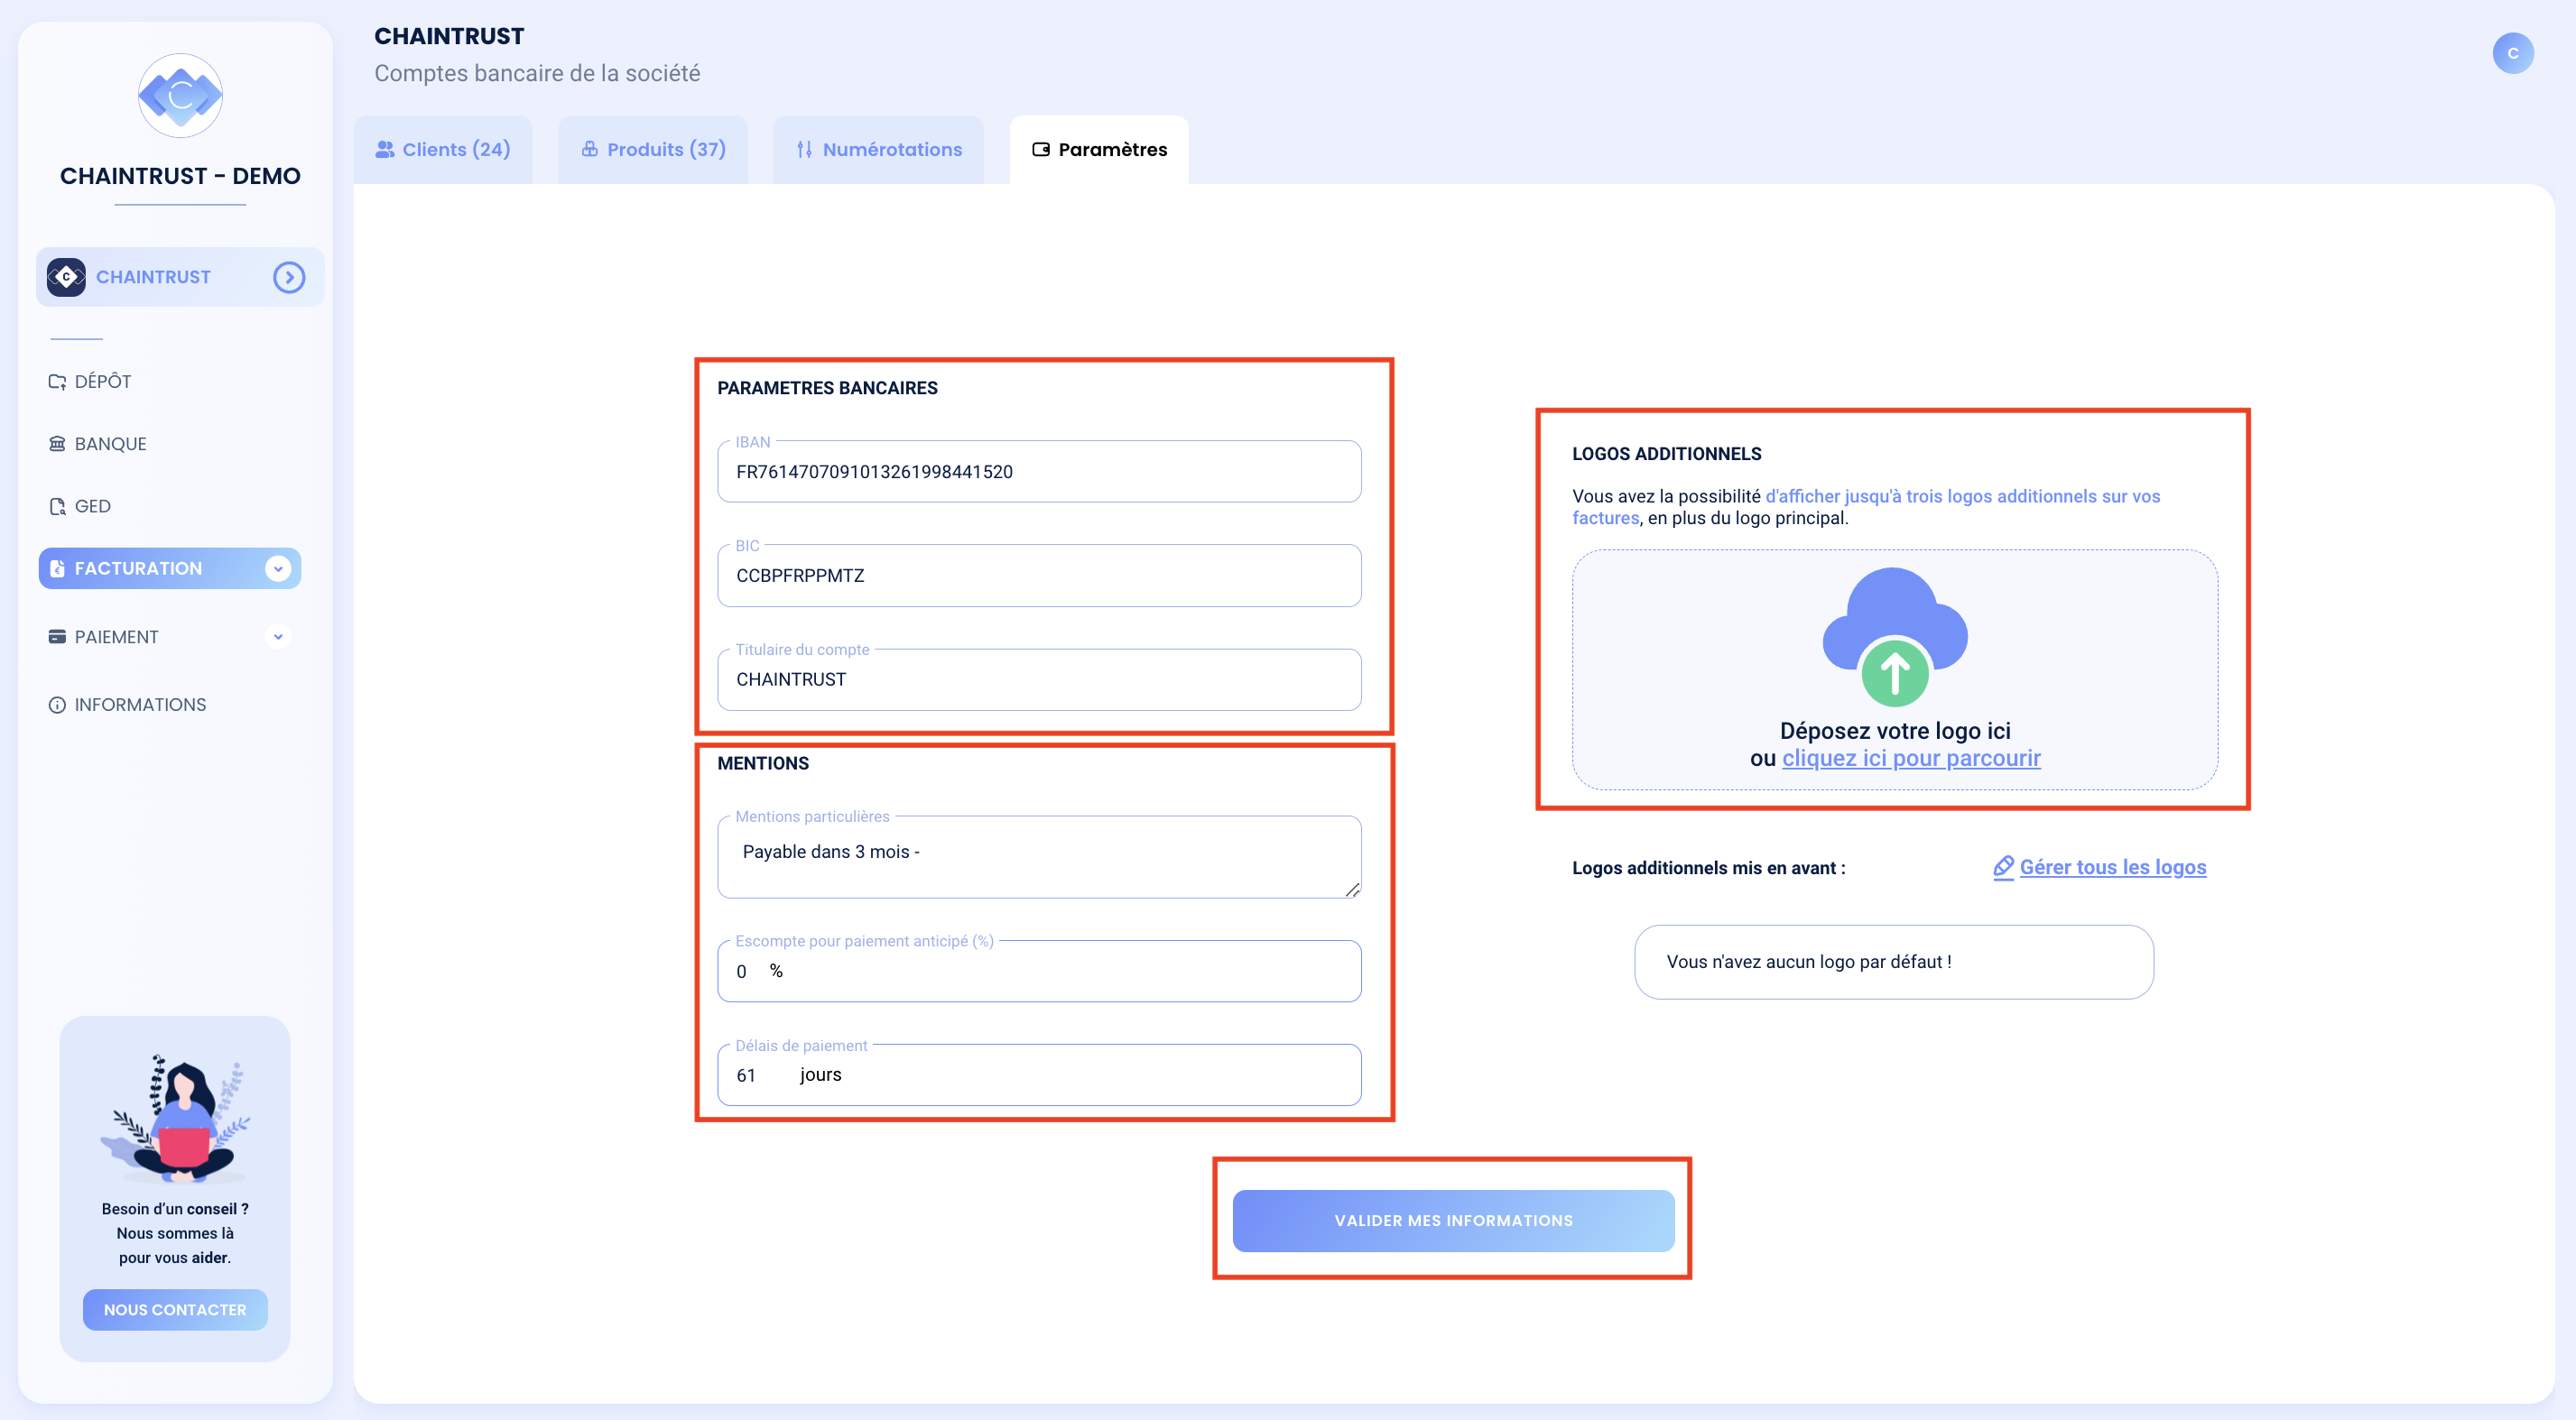Switch to the Produits (37) tab
2576x1420 pixels.
tap(653, 150)
